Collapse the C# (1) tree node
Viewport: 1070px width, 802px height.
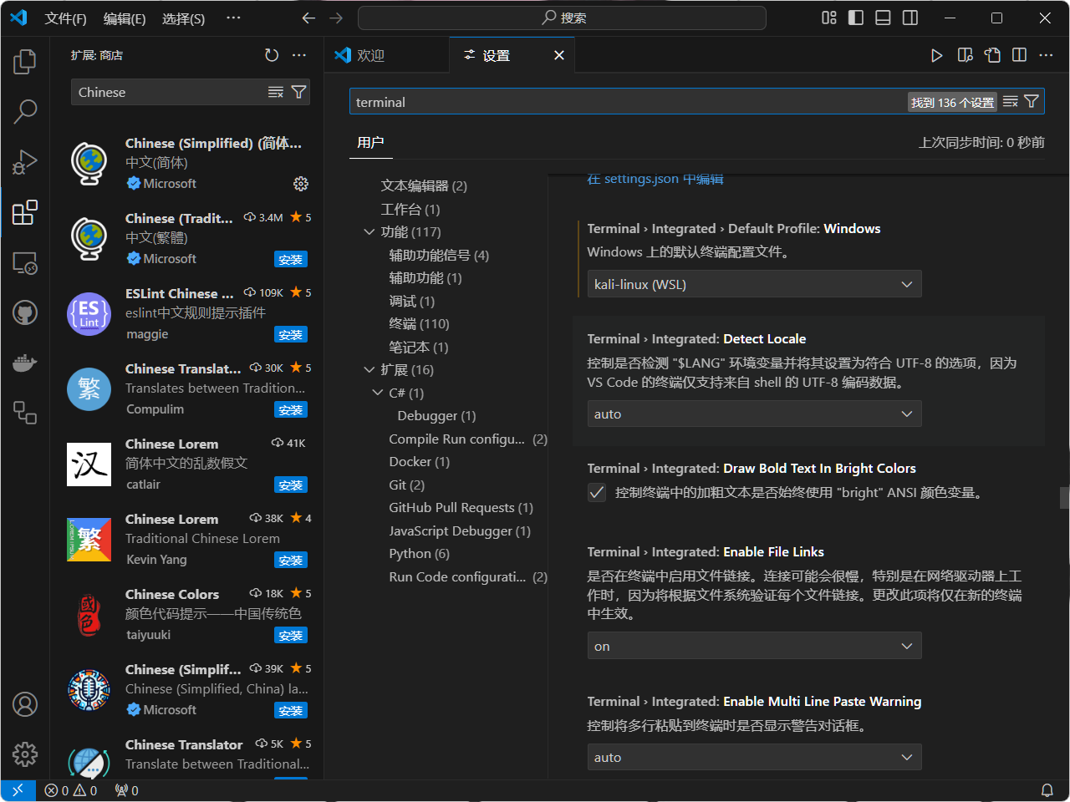378,393
